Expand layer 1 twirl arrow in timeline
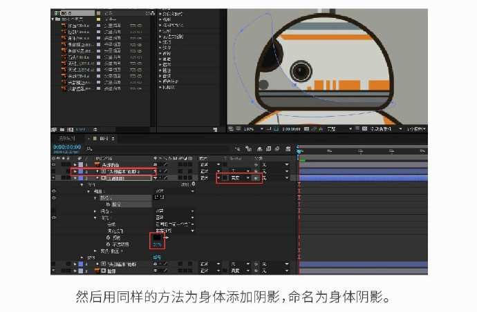This screenshot has height=312, width=477. tap(75, 165)
